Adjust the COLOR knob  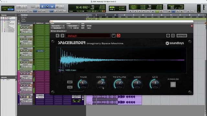pos(101,84)
